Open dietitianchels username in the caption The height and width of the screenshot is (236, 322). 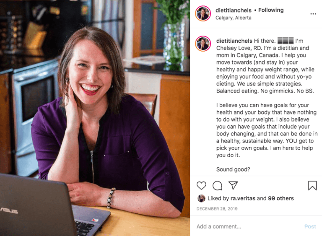click(x=234, y=41)
